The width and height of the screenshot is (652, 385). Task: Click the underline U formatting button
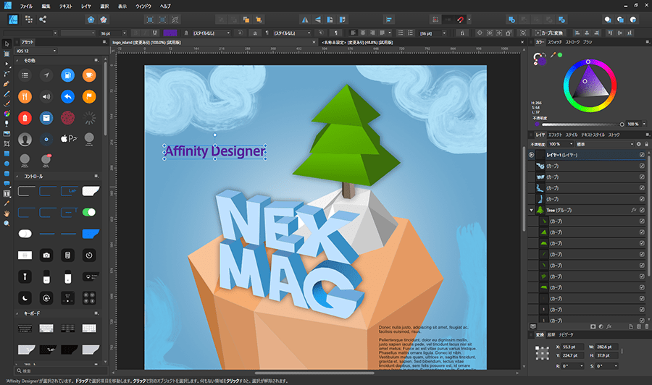(154, 33)
